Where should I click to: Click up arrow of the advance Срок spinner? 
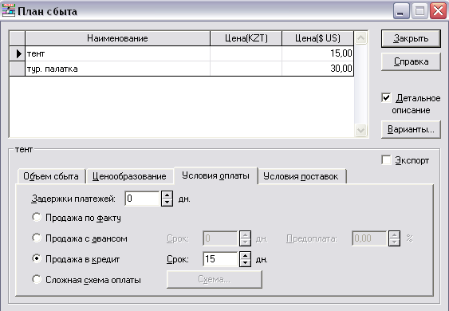pos(245,234)
